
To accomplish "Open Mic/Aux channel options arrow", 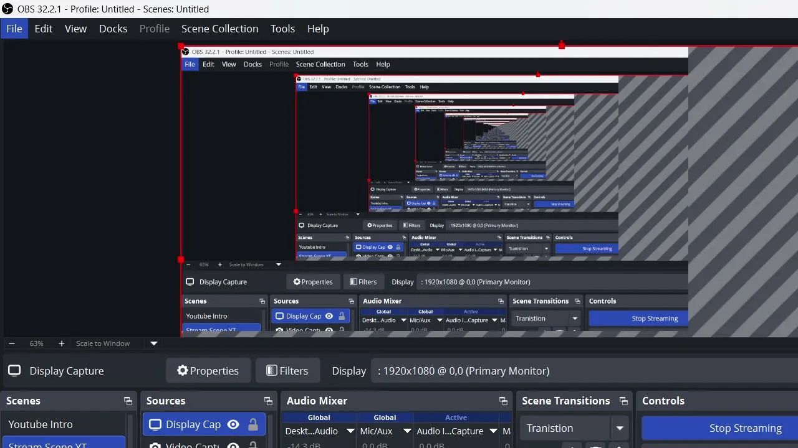I will [x=407, y=431].
